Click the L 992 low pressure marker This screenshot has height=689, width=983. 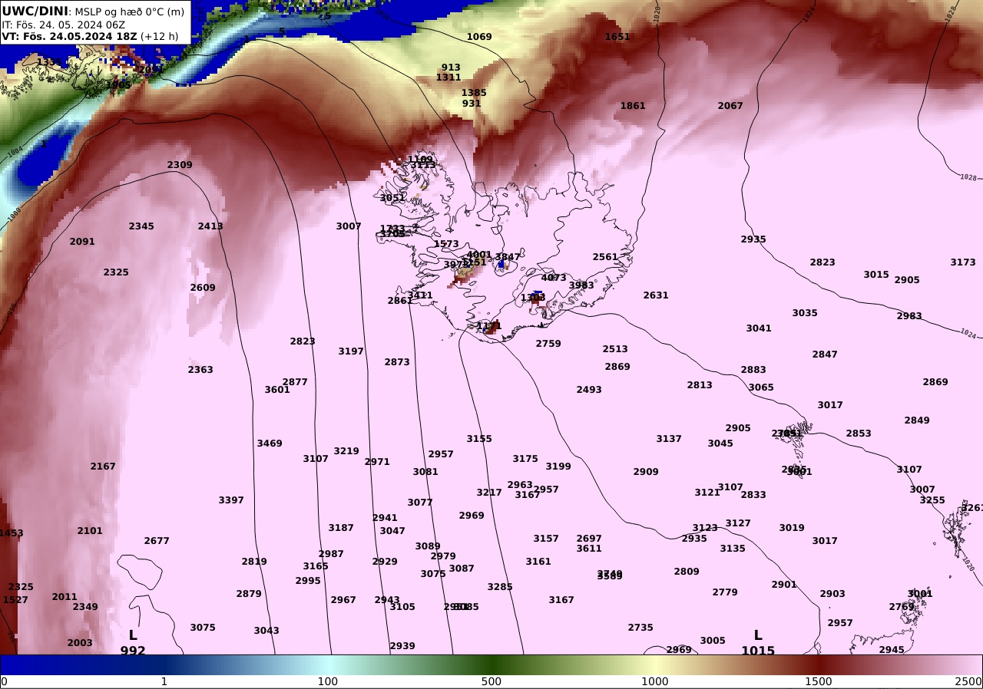133,643
